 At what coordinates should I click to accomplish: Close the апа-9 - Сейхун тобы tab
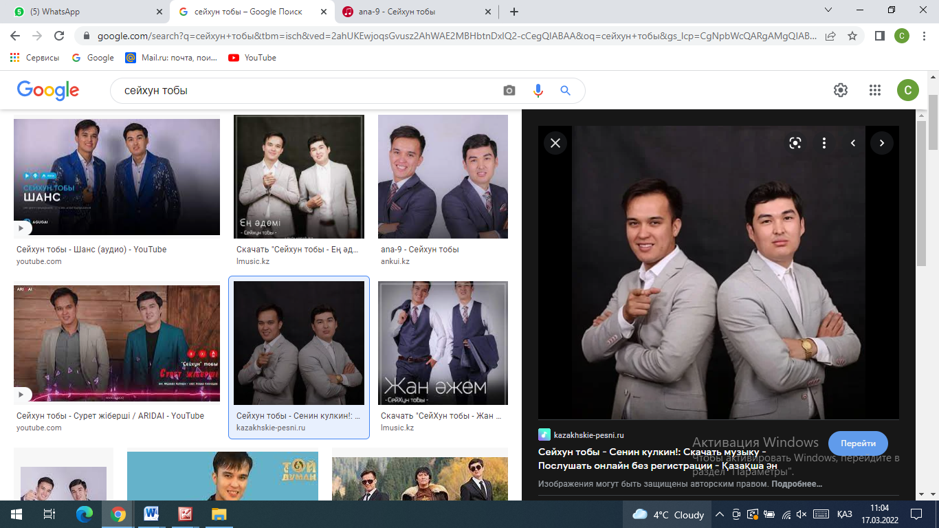(x=488, y=12)
